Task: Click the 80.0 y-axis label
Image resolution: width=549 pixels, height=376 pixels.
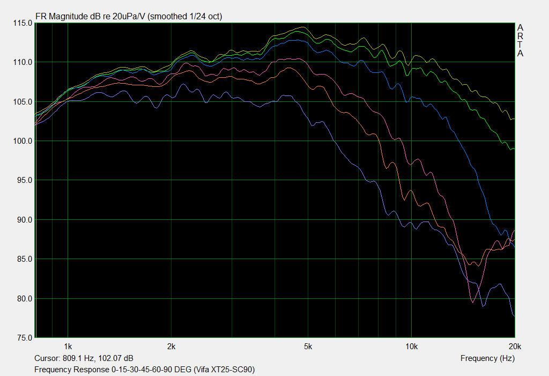Action: point(25,299)
